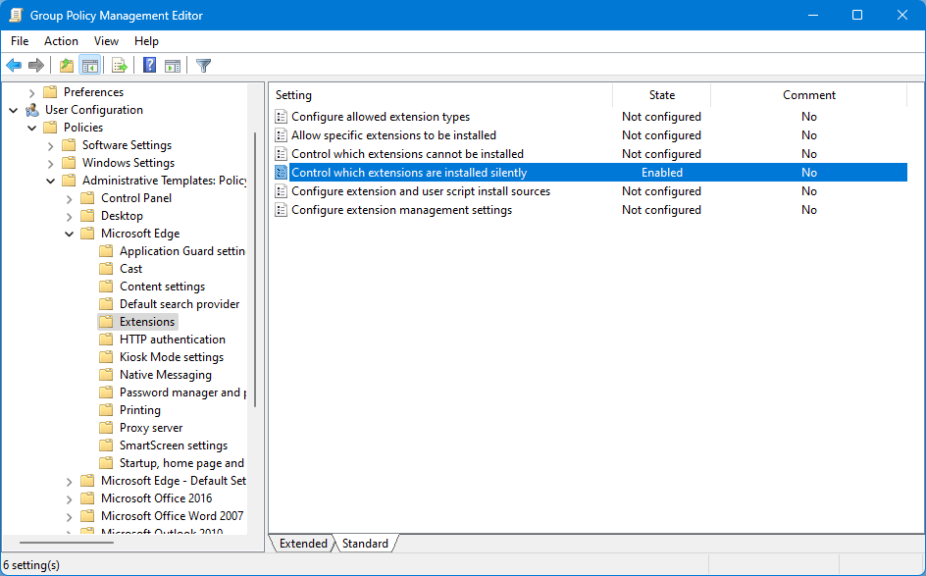Click the icon for Configure extension and user script sources

[x=282, y=191]
